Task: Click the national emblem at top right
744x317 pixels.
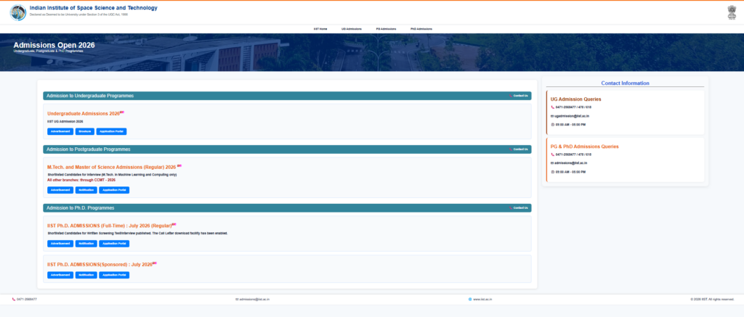Action: pyautogui.click(x=732, y=12)
